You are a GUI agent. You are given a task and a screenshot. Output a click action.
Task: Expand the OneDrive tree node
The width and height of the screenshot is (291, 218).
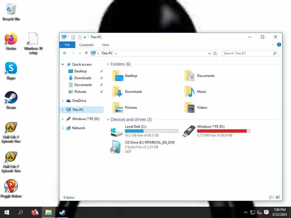[x=63, y=101]
